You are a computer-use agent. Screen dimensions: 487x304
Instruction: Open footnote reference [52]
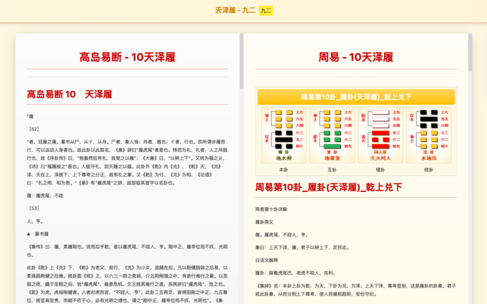point(34,129)
